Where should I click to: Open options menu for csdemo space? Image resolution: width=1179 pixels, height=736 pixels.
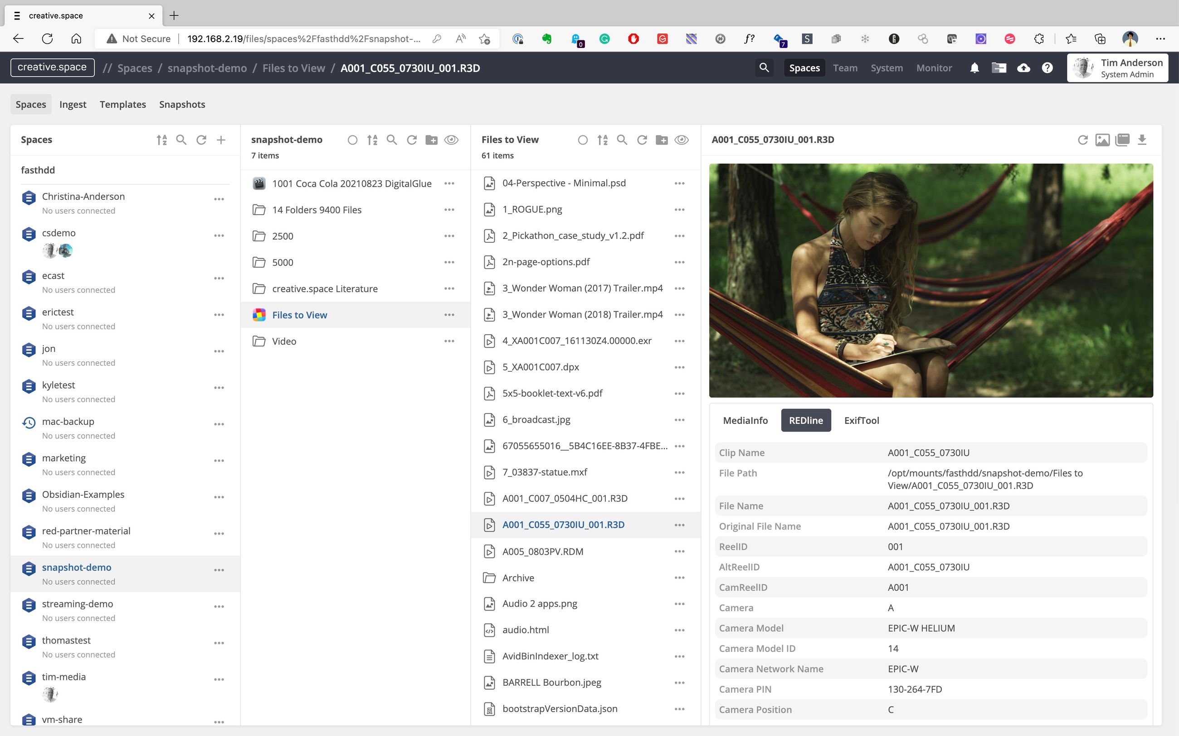(219, 236)
